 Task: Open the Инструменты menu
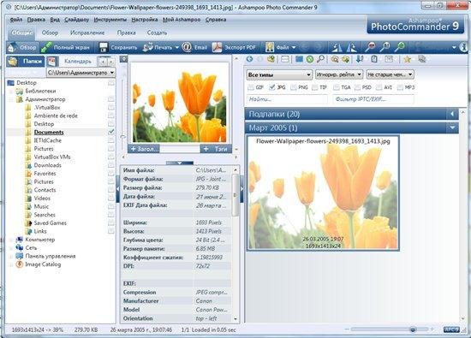(x=110, y=20)
